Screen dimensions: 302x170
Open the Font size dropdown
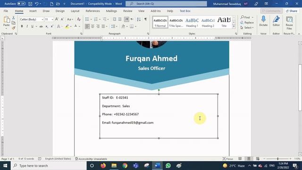pyautogui.click(x=52, y=19)
